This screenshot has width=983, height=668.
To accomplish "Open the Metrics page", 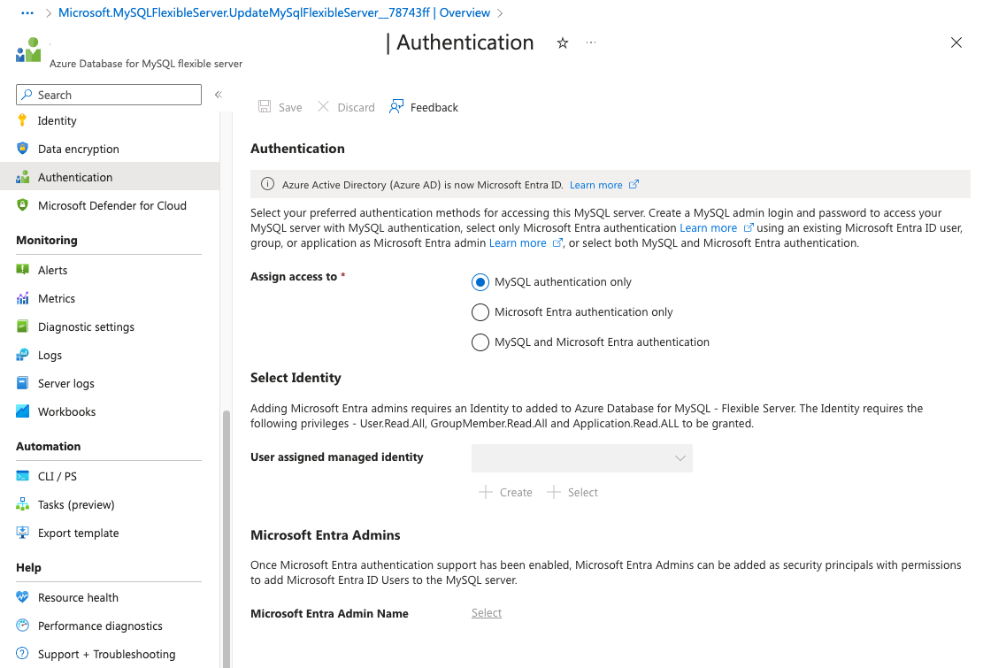I will click(x=56, y=298).
